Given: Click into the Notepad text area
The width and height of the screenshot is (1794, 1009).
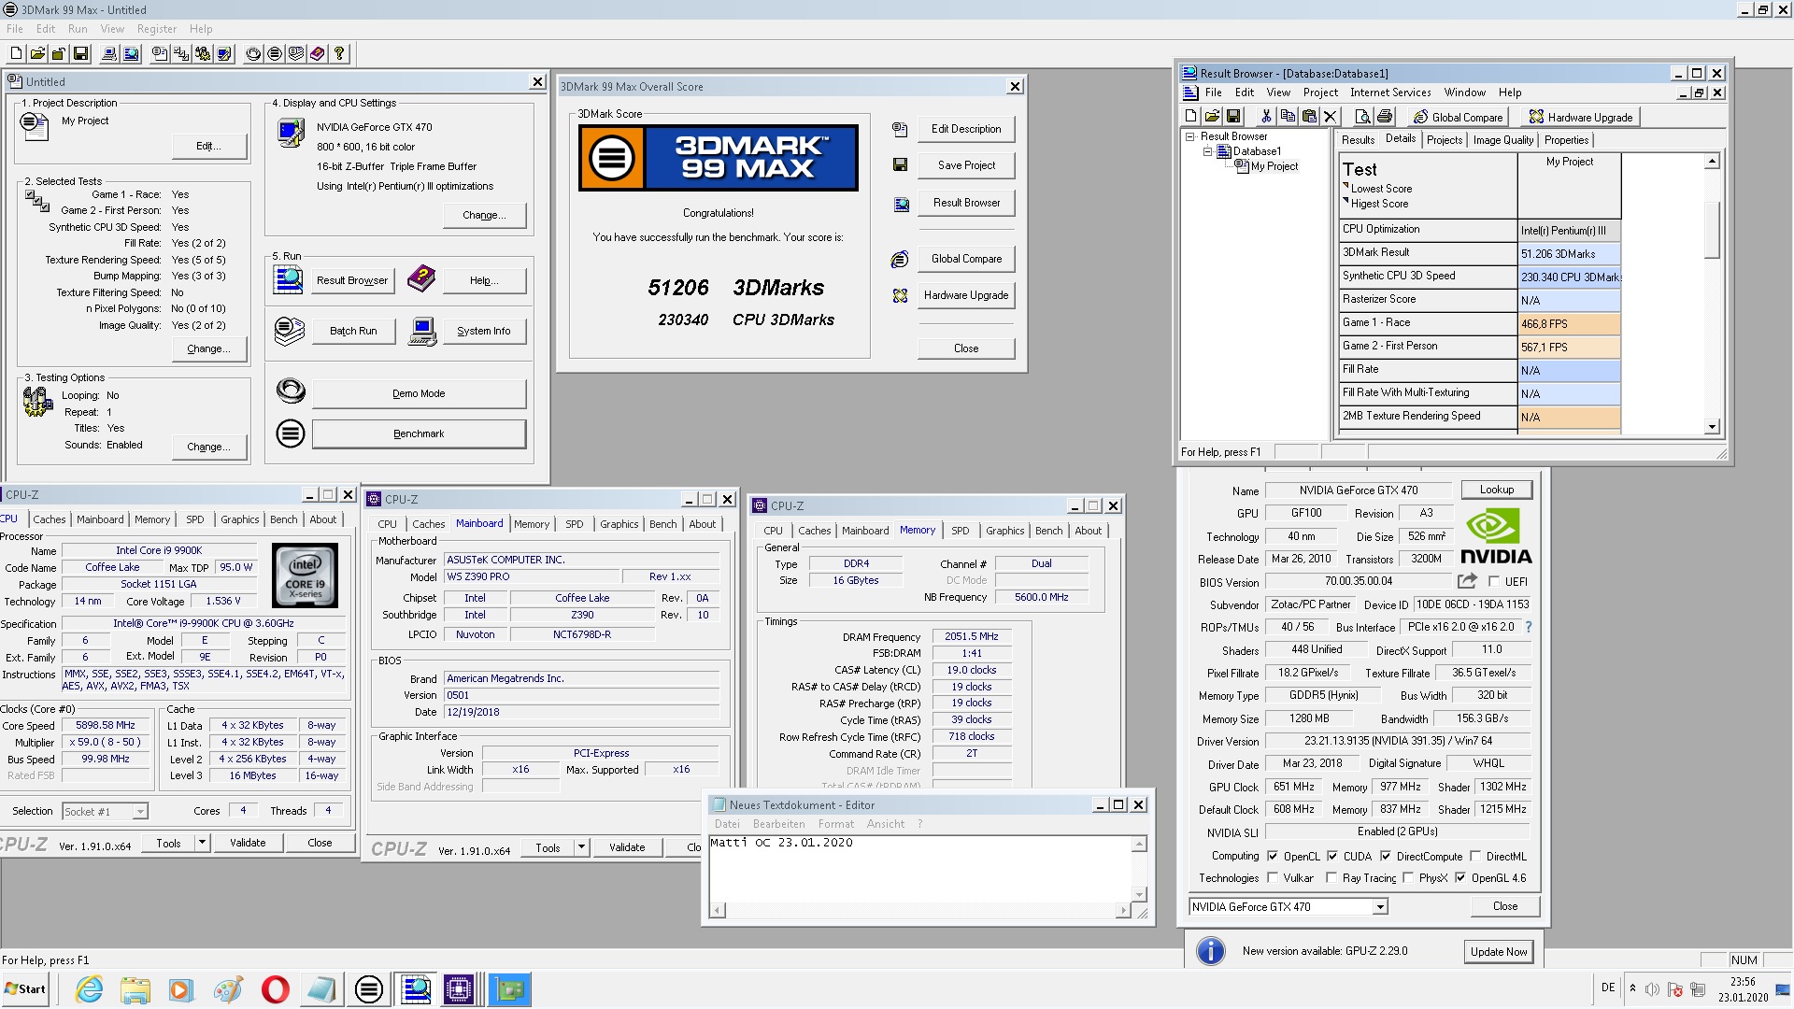Looking at the screenshot, I should (919, 869).
